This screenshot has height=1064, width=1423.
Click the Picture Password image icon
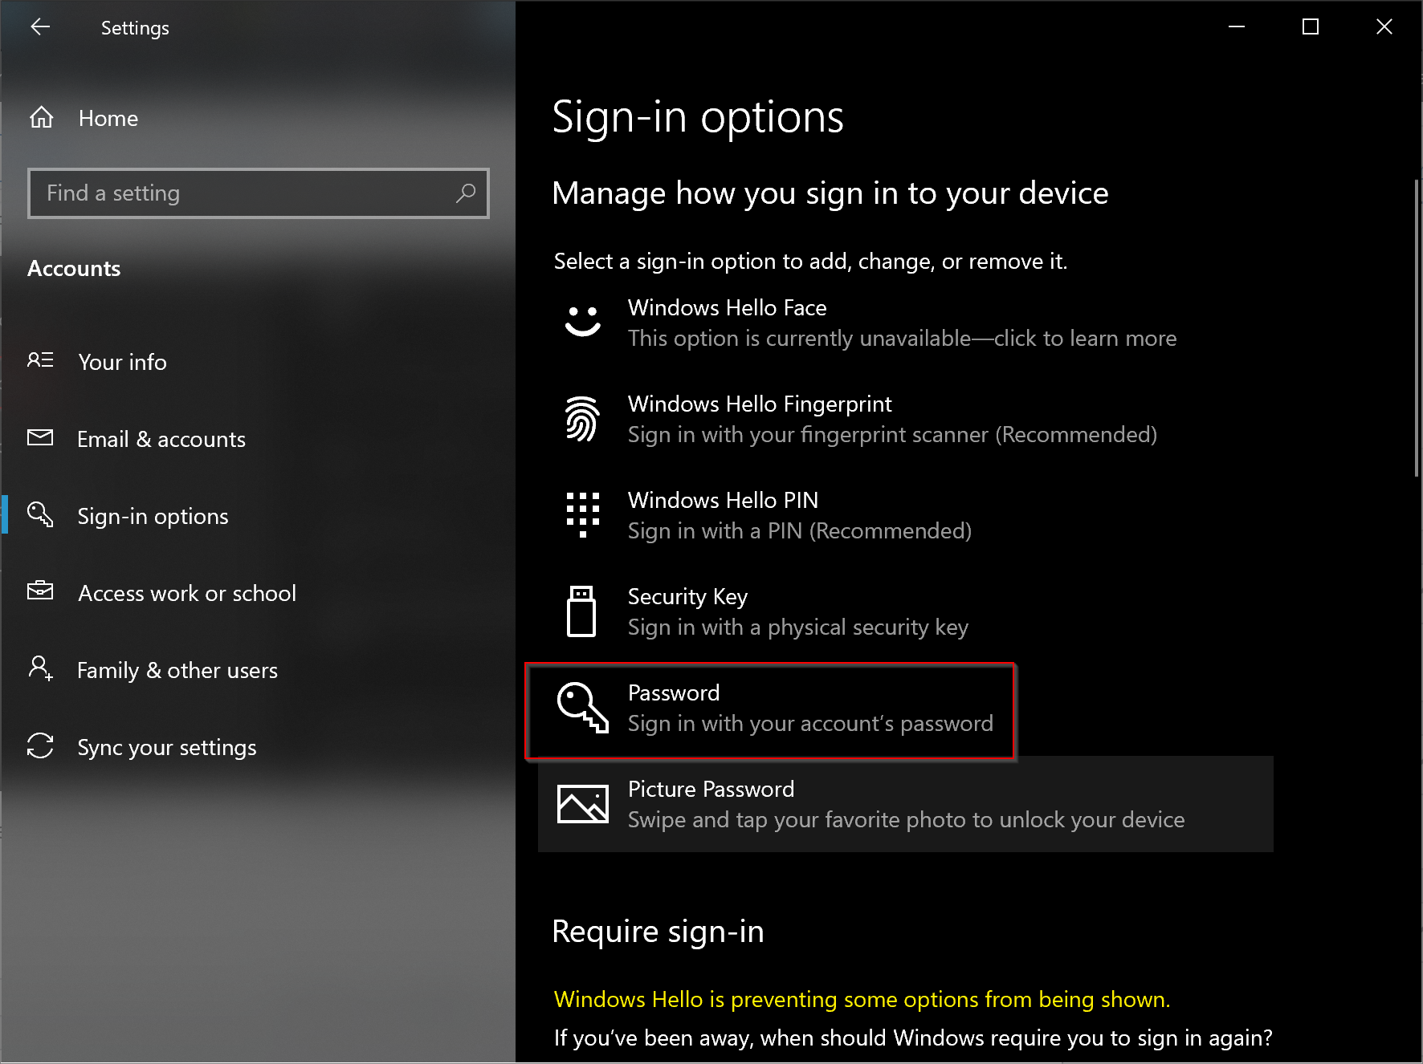[x=583, y=804]
